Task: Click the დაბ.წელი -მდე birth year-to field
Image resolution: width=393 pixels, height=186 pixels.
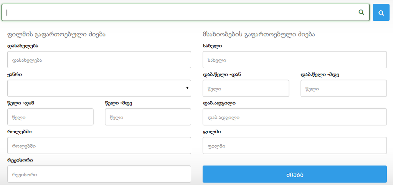Action: (x=343, y=88)
